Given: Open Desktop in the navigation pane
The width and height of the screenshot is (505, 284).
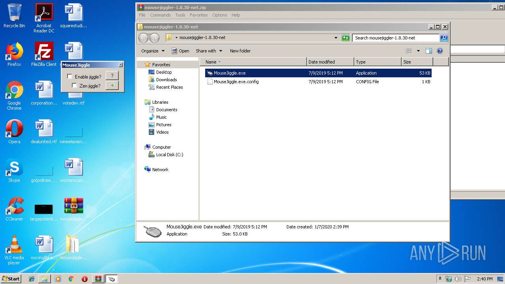Looking at the screenshot, I should pos(164,72).
